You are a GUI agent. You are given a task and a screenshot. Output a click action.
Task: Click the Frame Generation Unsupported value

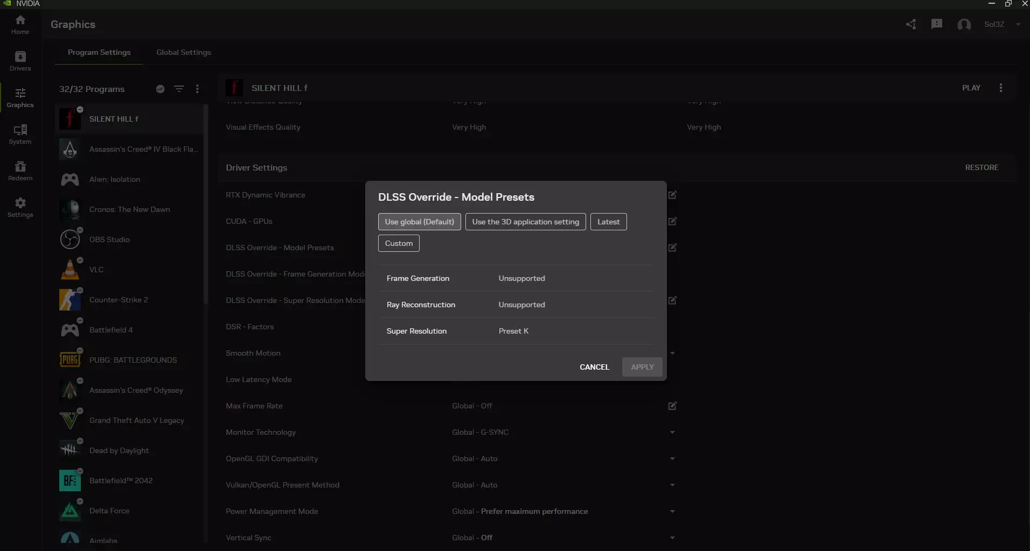(x=521, y=278)
